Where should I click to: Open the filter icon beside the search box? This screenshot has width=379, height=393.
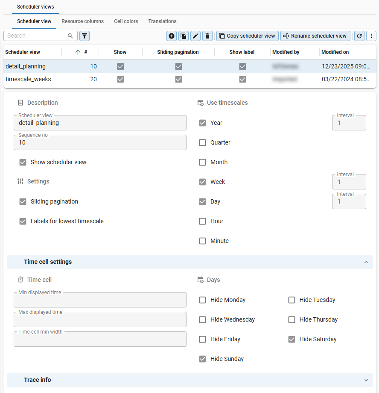[x=84, y=36]
